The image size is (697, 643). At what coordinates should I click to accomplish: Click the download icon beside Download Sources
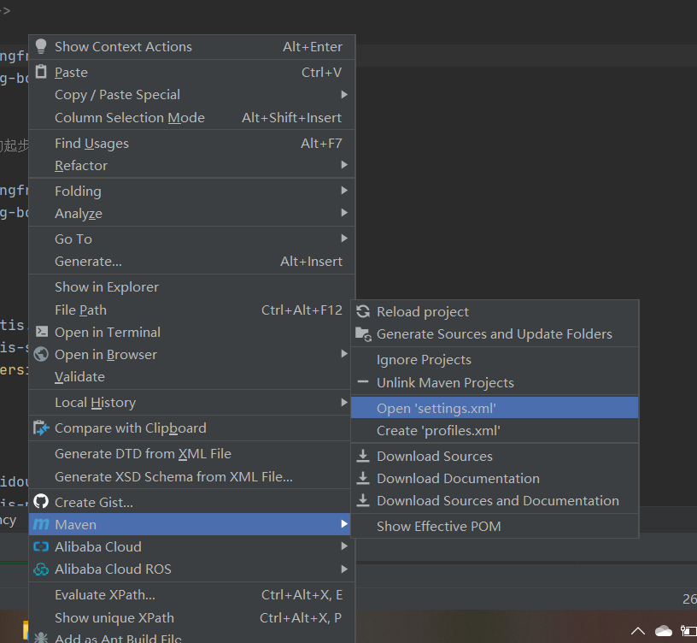pos(363,456)
